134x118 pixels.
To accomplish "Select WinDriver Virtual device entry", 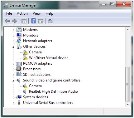I will click(49, 58).
